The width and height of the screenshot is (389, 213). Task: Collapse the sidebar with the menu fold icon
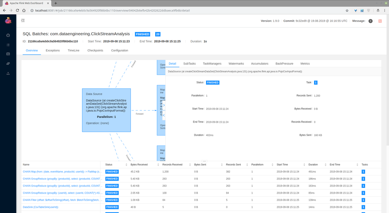pos(23,21)
